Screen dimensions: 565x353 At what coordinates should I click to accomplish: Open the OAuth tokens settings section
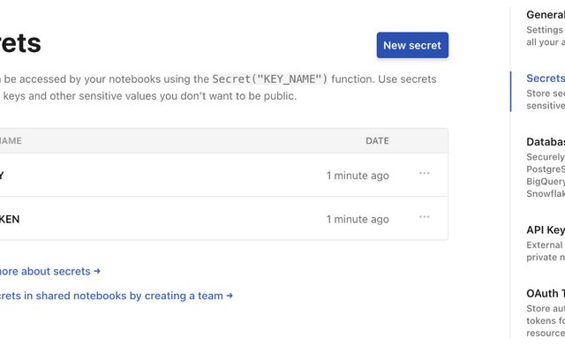(x=545, y=294)
